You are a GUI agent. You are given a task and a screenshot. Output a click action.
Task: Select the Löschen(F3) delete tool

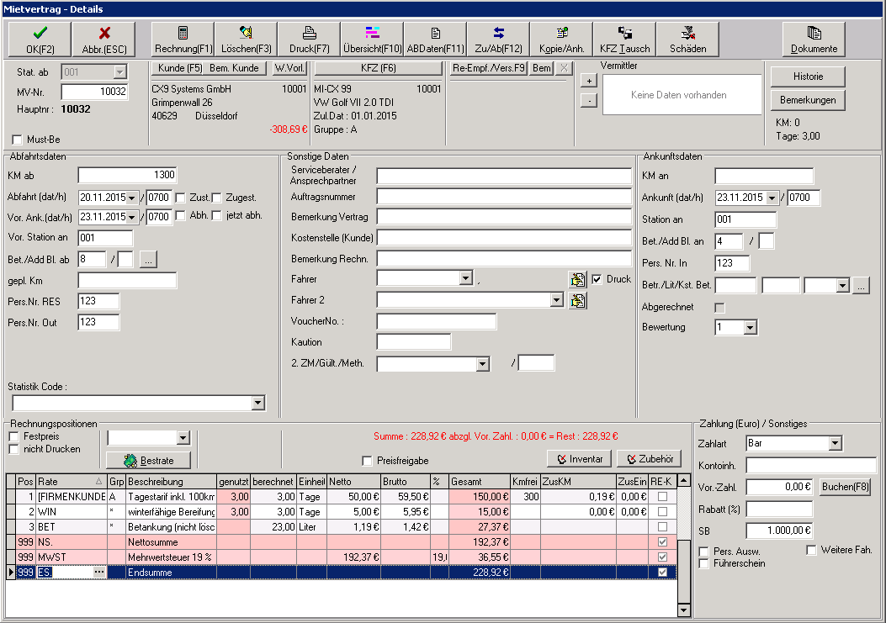(x=245, y=39)
